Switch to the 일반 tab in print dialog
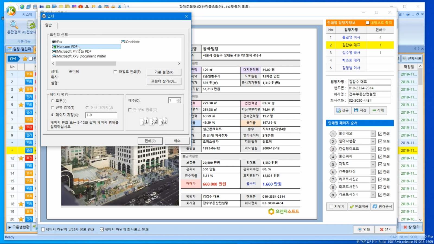The height and width of the screenshot is (244, 434). tap(49, 25)
